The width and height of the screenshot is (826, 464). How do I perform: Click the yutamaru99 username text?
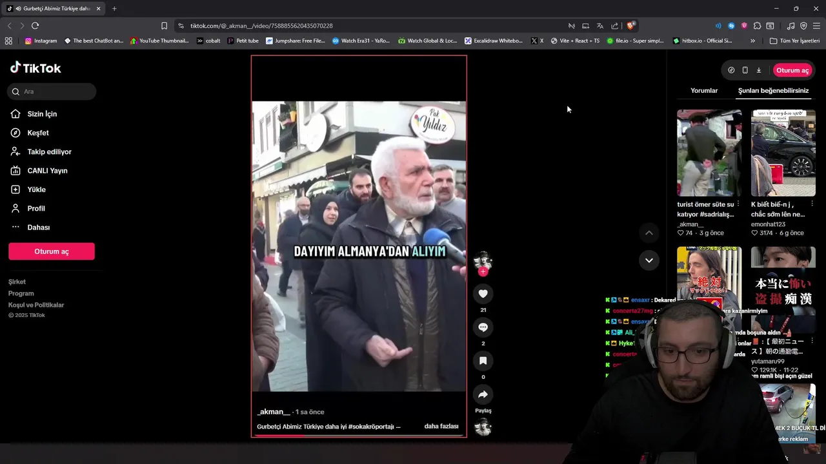pos(767,362)
